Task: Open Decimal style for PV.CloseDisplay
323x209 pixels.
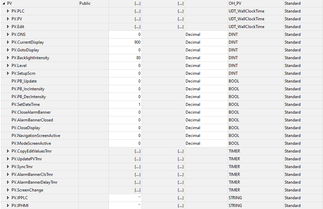Action: (x=206, y=128)
